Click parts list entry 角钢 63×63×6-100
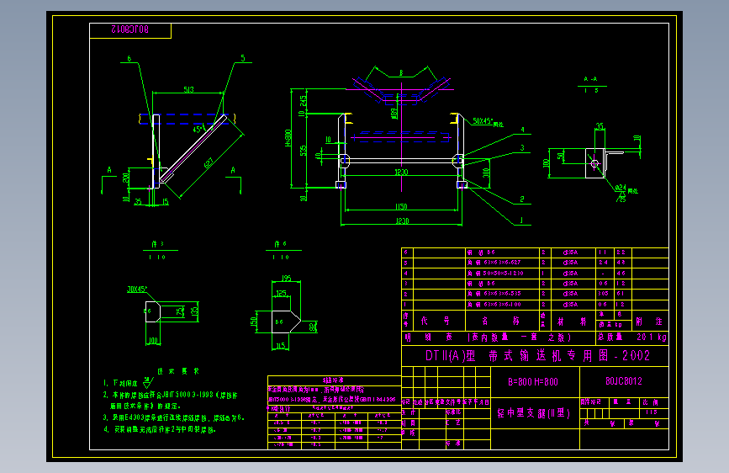The width and height of the screenshot is (729, 473). pyautogui.click(x=494, y=305)
